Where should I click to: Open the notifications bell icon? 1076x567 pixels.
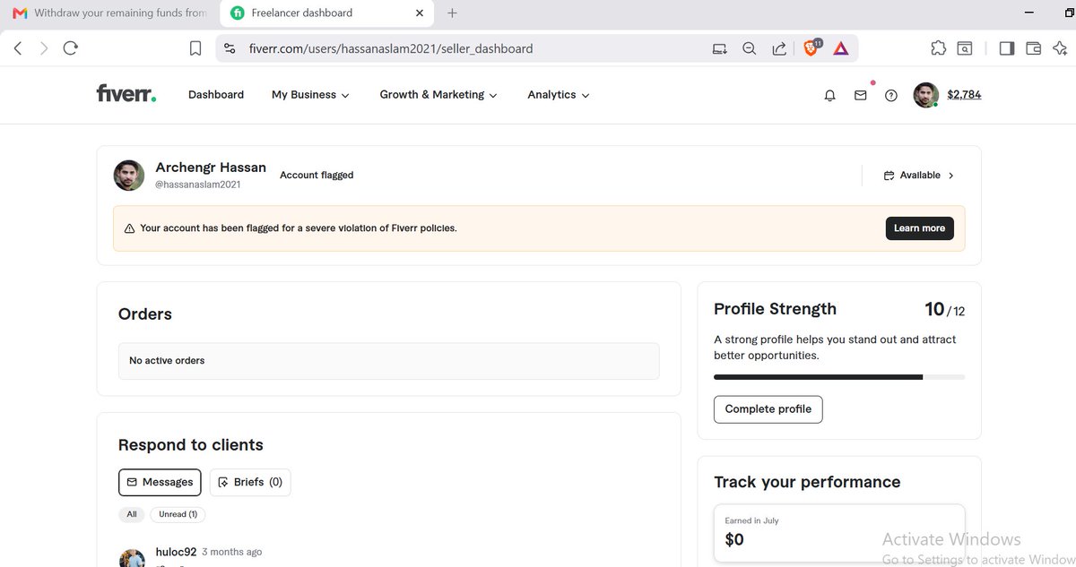[829, 95]
